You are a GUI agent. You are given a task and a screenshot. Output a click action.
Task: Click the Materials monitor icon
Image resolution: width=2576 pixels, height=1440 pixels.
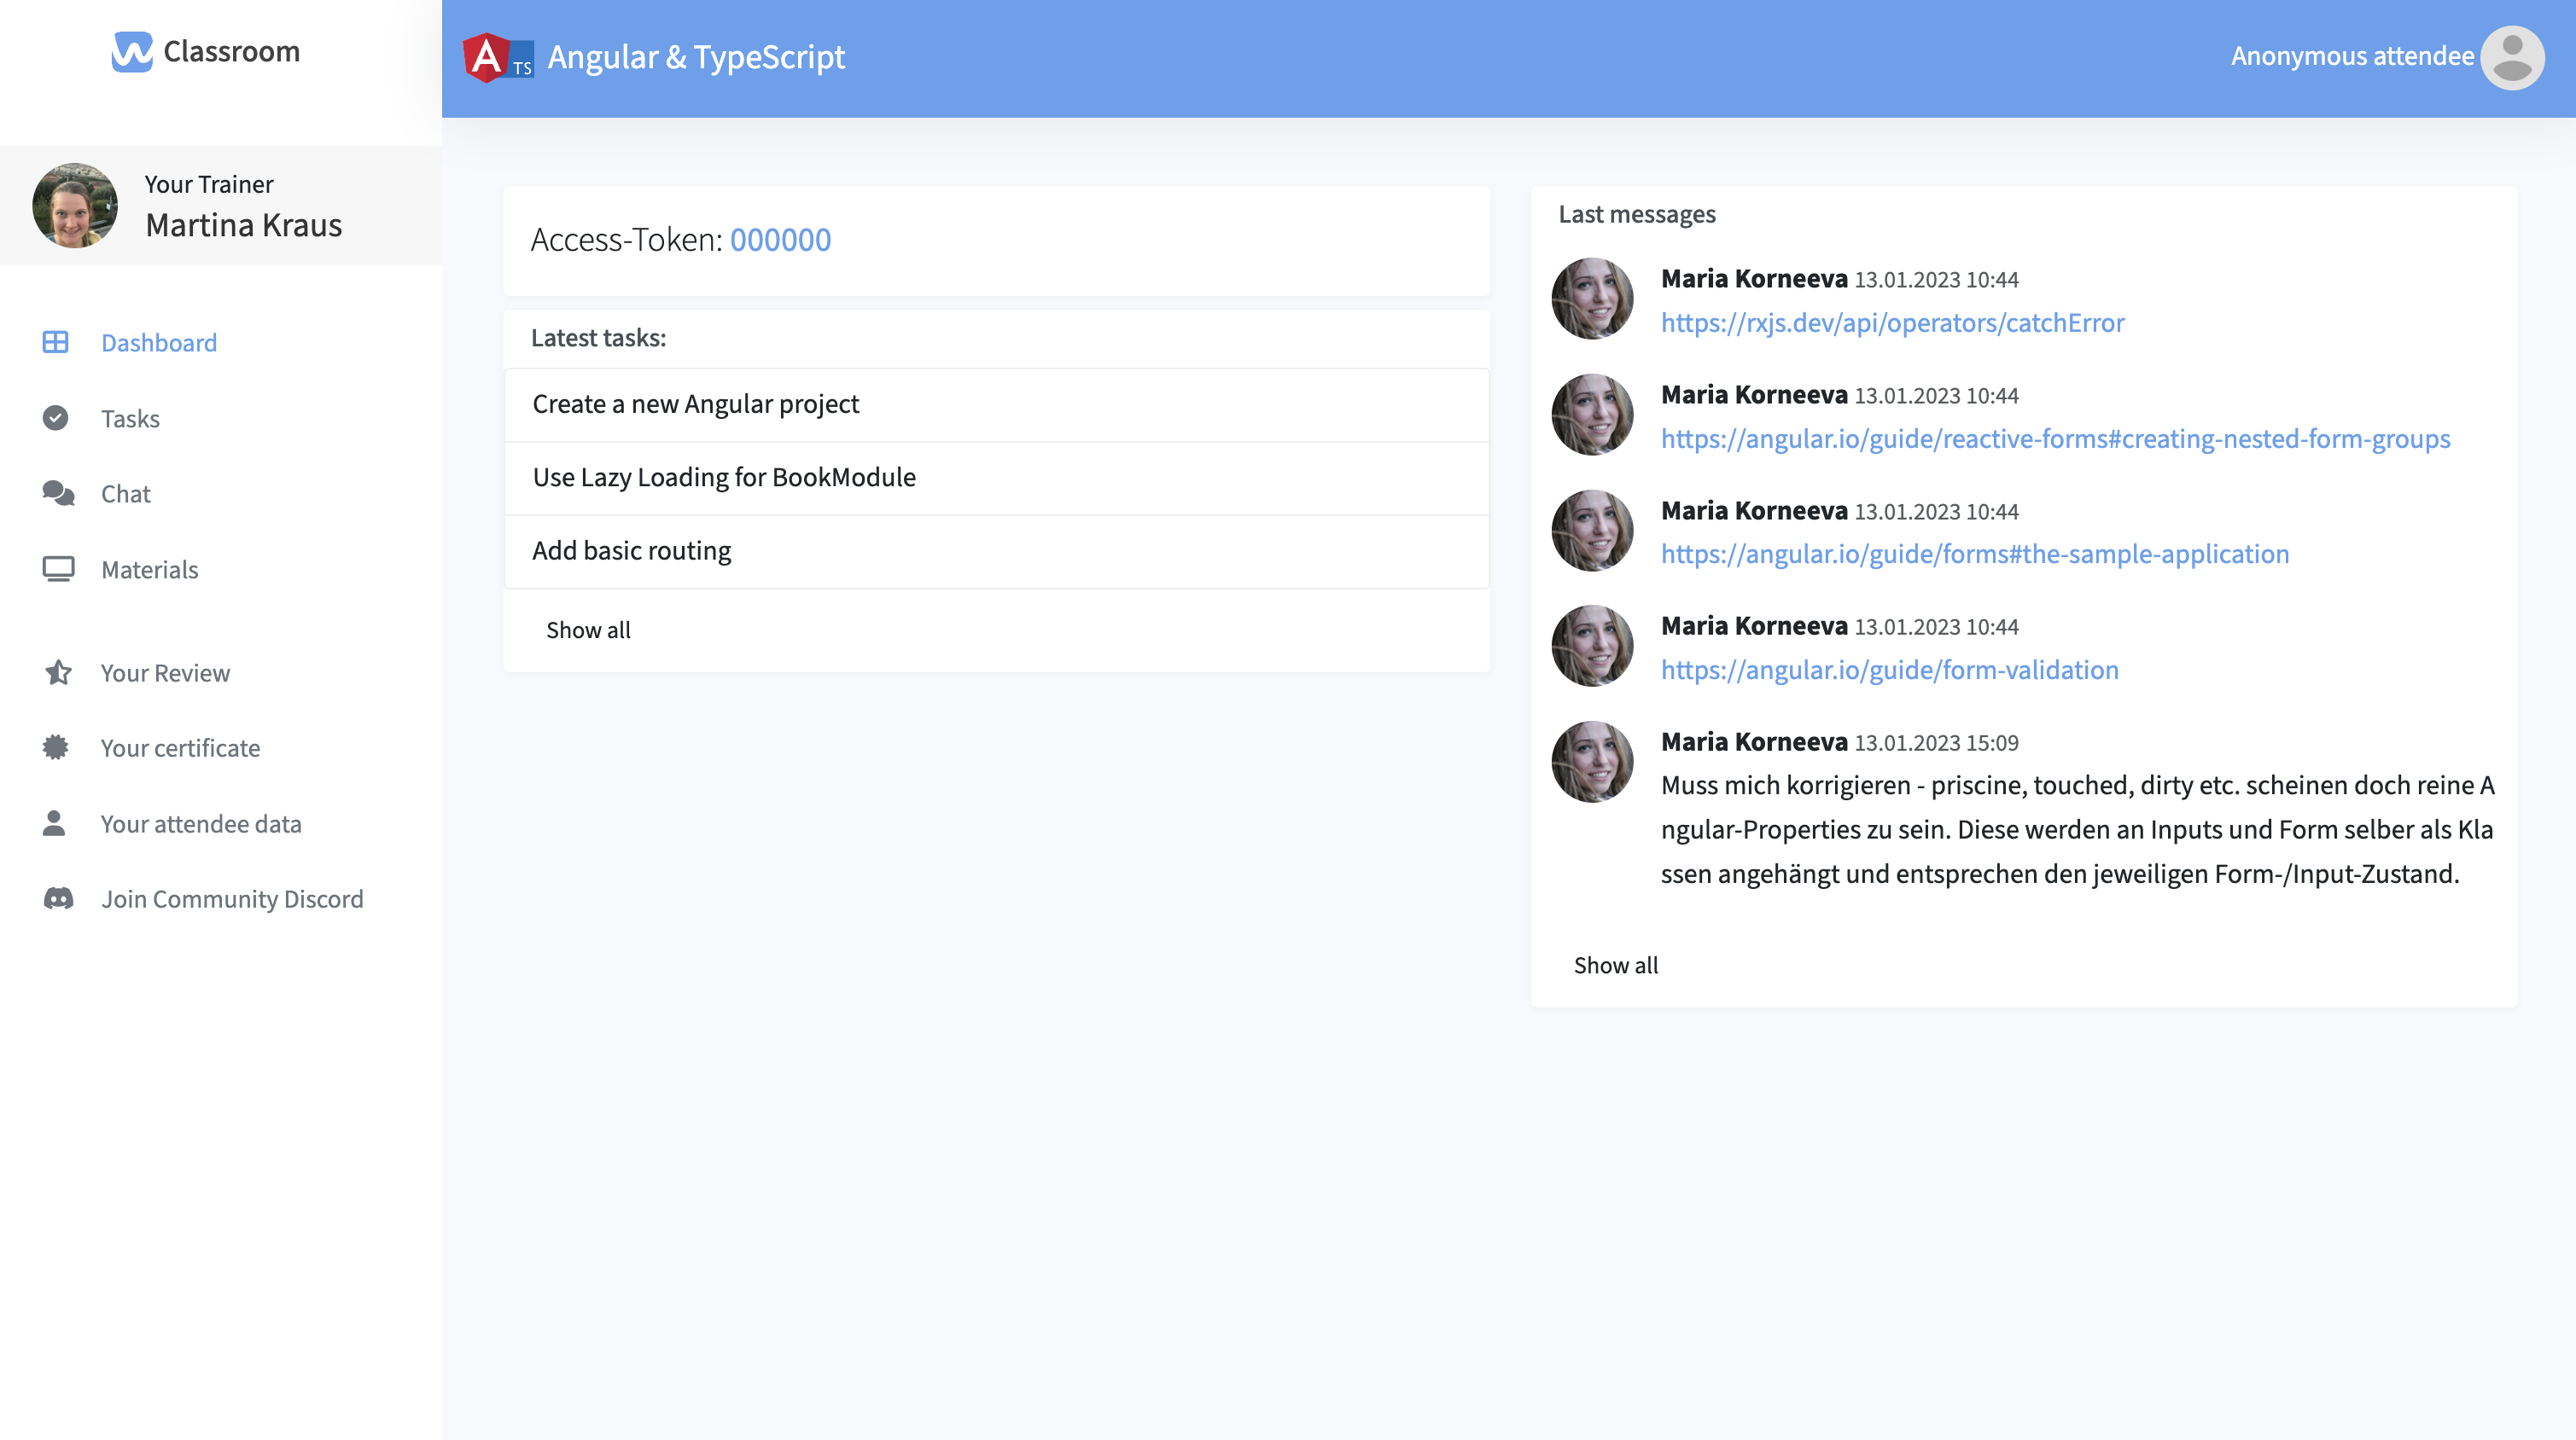[58, 569]
